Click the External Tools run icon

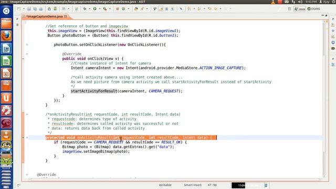pos(105,9)
